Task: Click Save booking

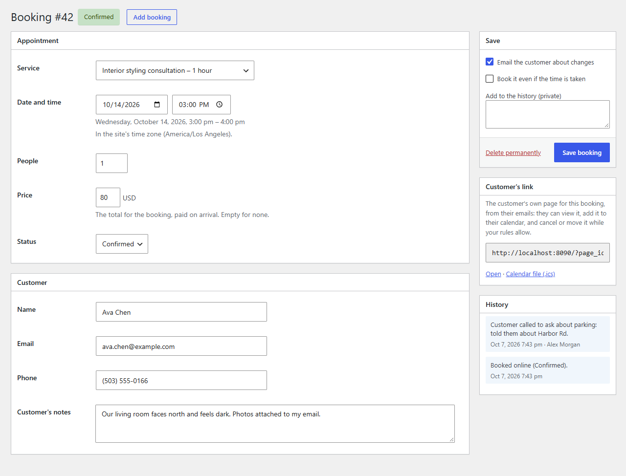Action: click(582, 152)
